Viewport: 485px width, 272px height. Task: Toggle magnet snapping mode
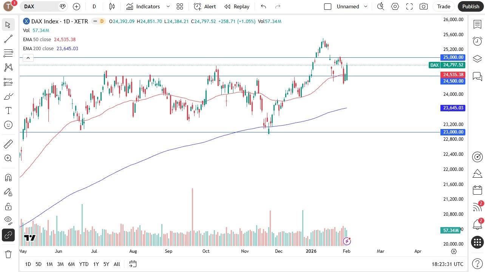pos(8,178)
